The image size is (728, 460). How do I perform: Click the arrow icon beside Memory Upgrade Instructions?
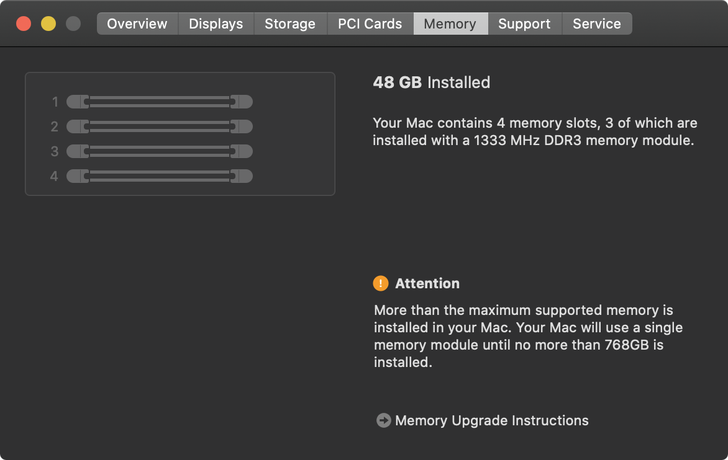pyautogui.click(x=383, y=420)
